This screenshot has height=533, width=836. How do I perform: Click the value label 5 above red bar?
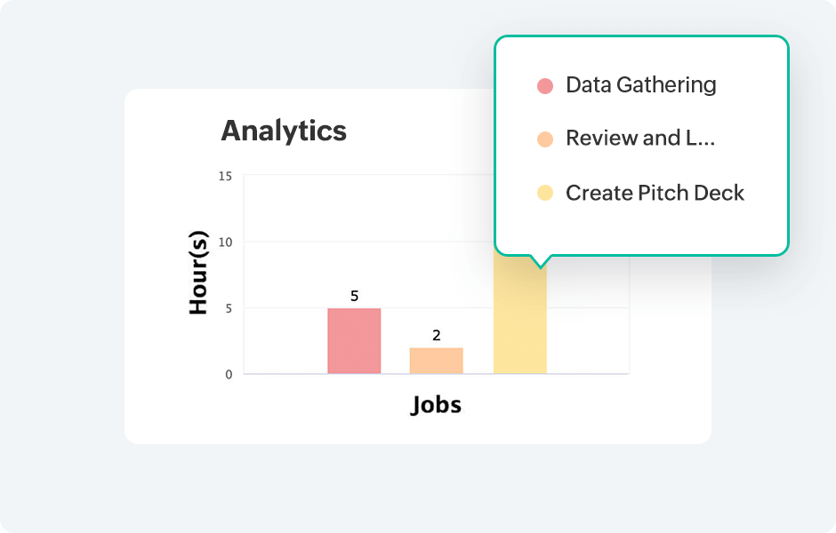[x=354, y=296]
